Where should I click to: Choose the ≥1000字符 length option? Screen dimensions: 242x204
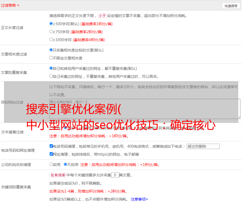pos(51,40)
